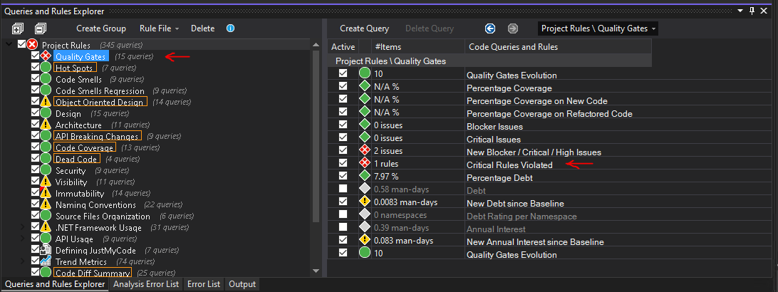This screenshot has width=778, height=292.
Task: Click the green status icon of Hot Spots
Action: pos(46,68)
